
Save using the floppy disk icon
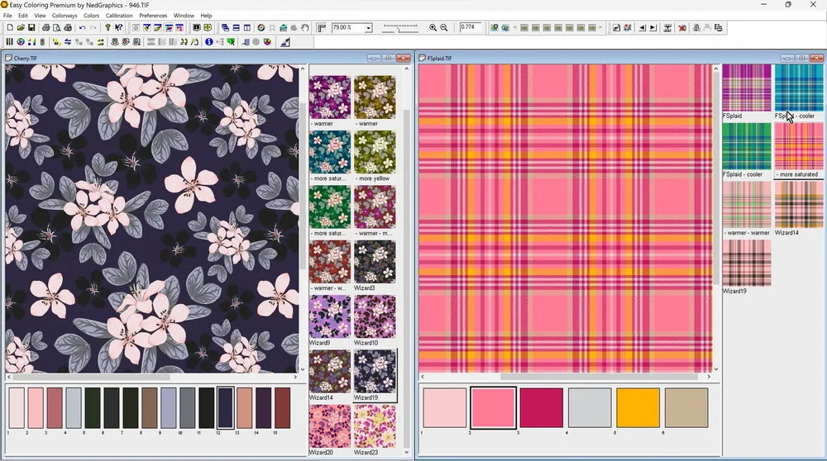click(31, 28)
